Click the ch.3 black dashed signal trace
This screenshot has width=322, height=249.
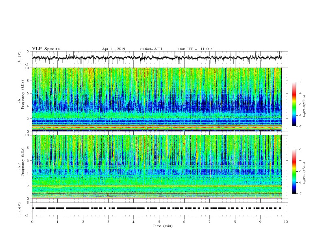pyautogui.click(x=157, y=208)
